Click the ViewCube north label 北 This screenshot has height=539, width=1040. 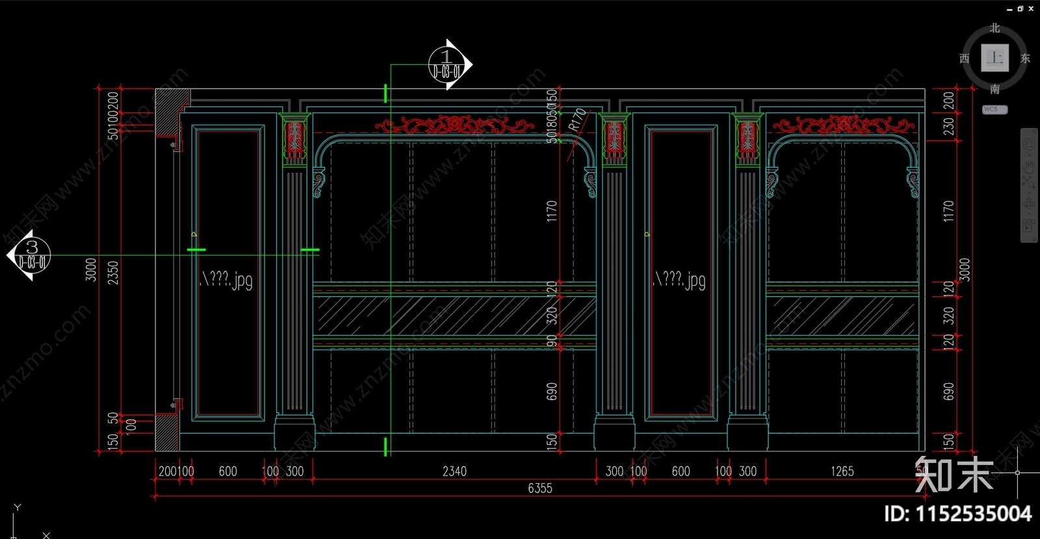[995, 28]
